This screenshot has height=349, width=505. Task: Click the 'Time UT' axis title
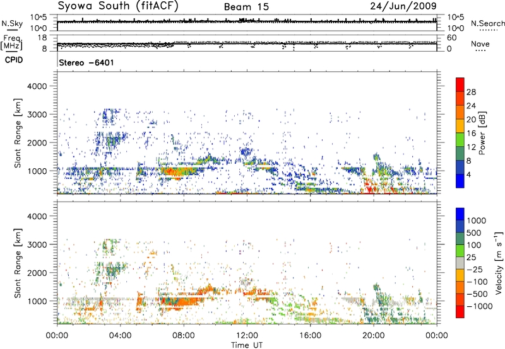pyautogui.click(x=247, y=345)
